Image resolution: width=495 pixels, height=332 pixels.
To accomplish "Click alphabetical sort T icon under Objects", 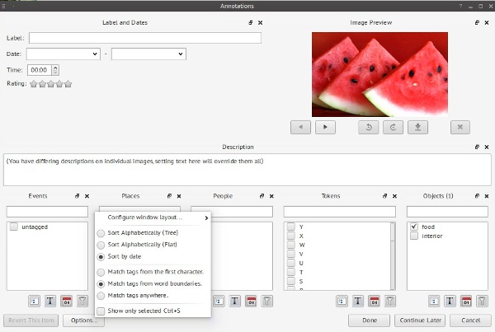I will coord(450,301).
